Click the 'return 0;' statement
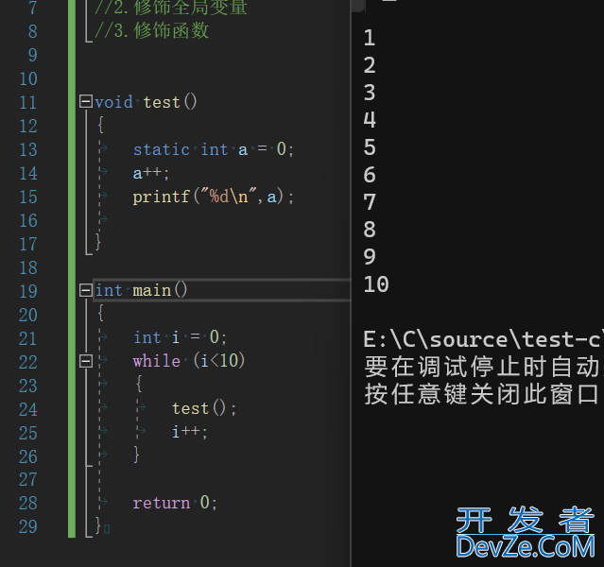 [175, 503]
